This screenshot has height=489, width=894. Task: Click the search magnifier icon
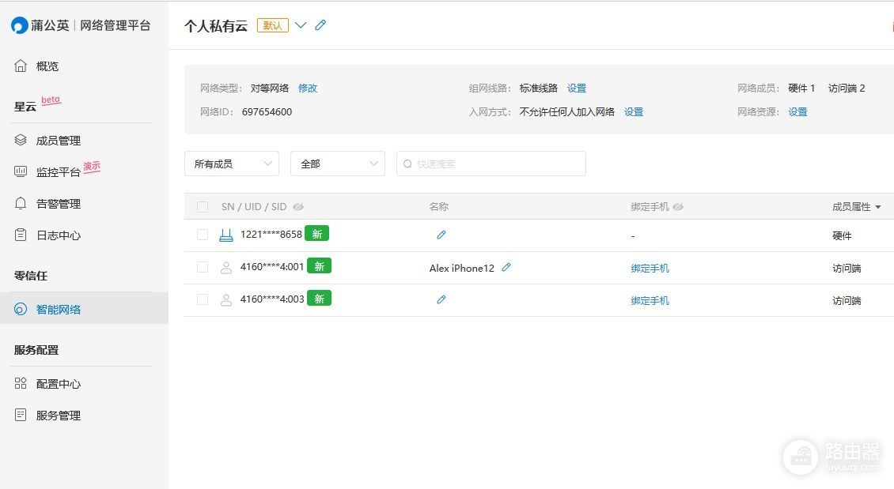coord(407,164)
